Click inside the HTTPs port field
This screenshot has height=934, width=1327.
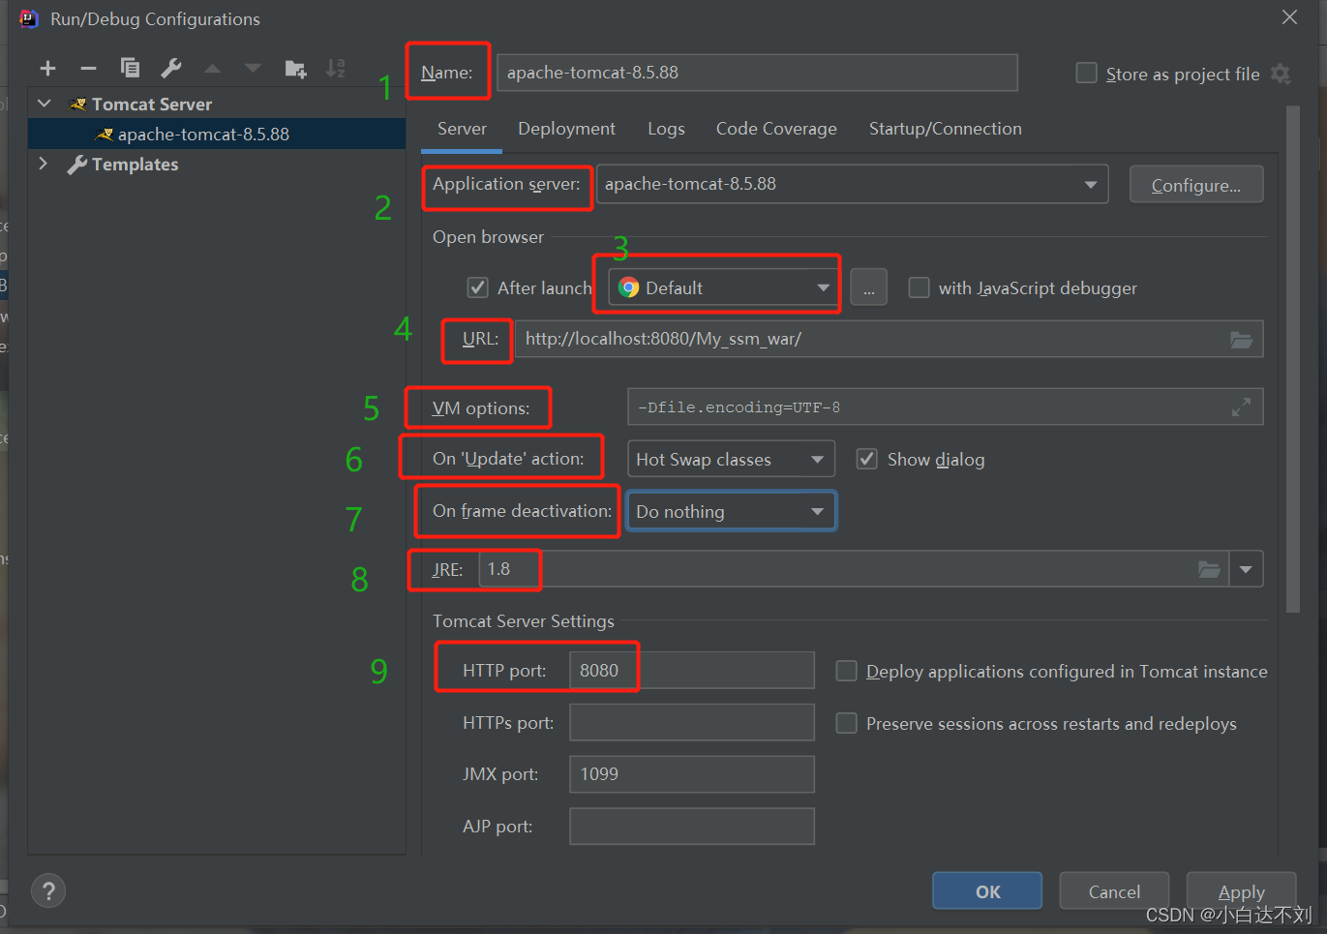point(691,722)
